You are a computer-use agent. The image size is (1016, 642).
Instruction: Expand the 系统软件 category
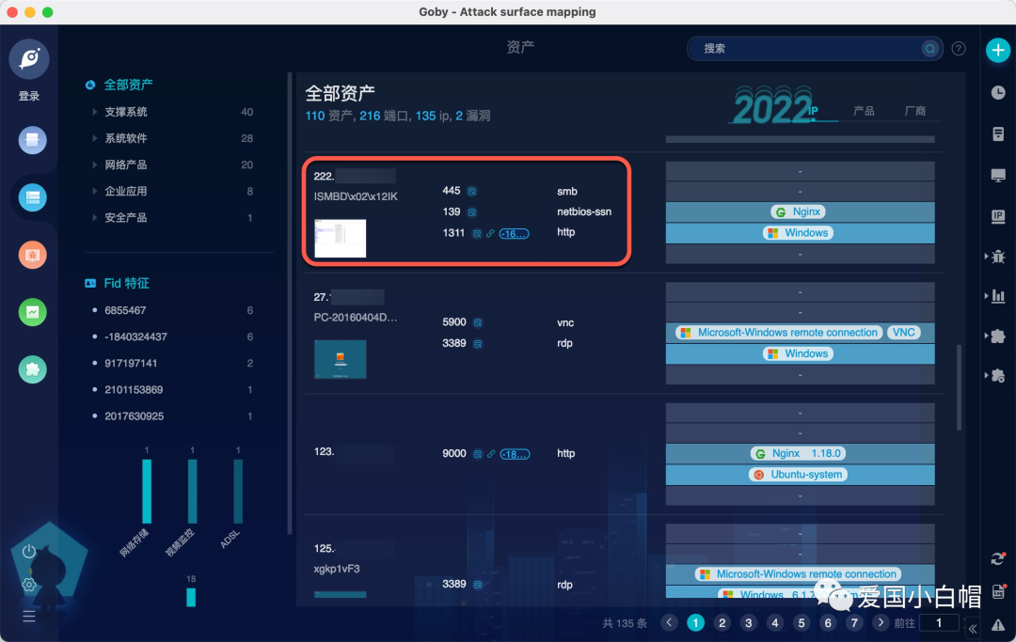[95, 138]
